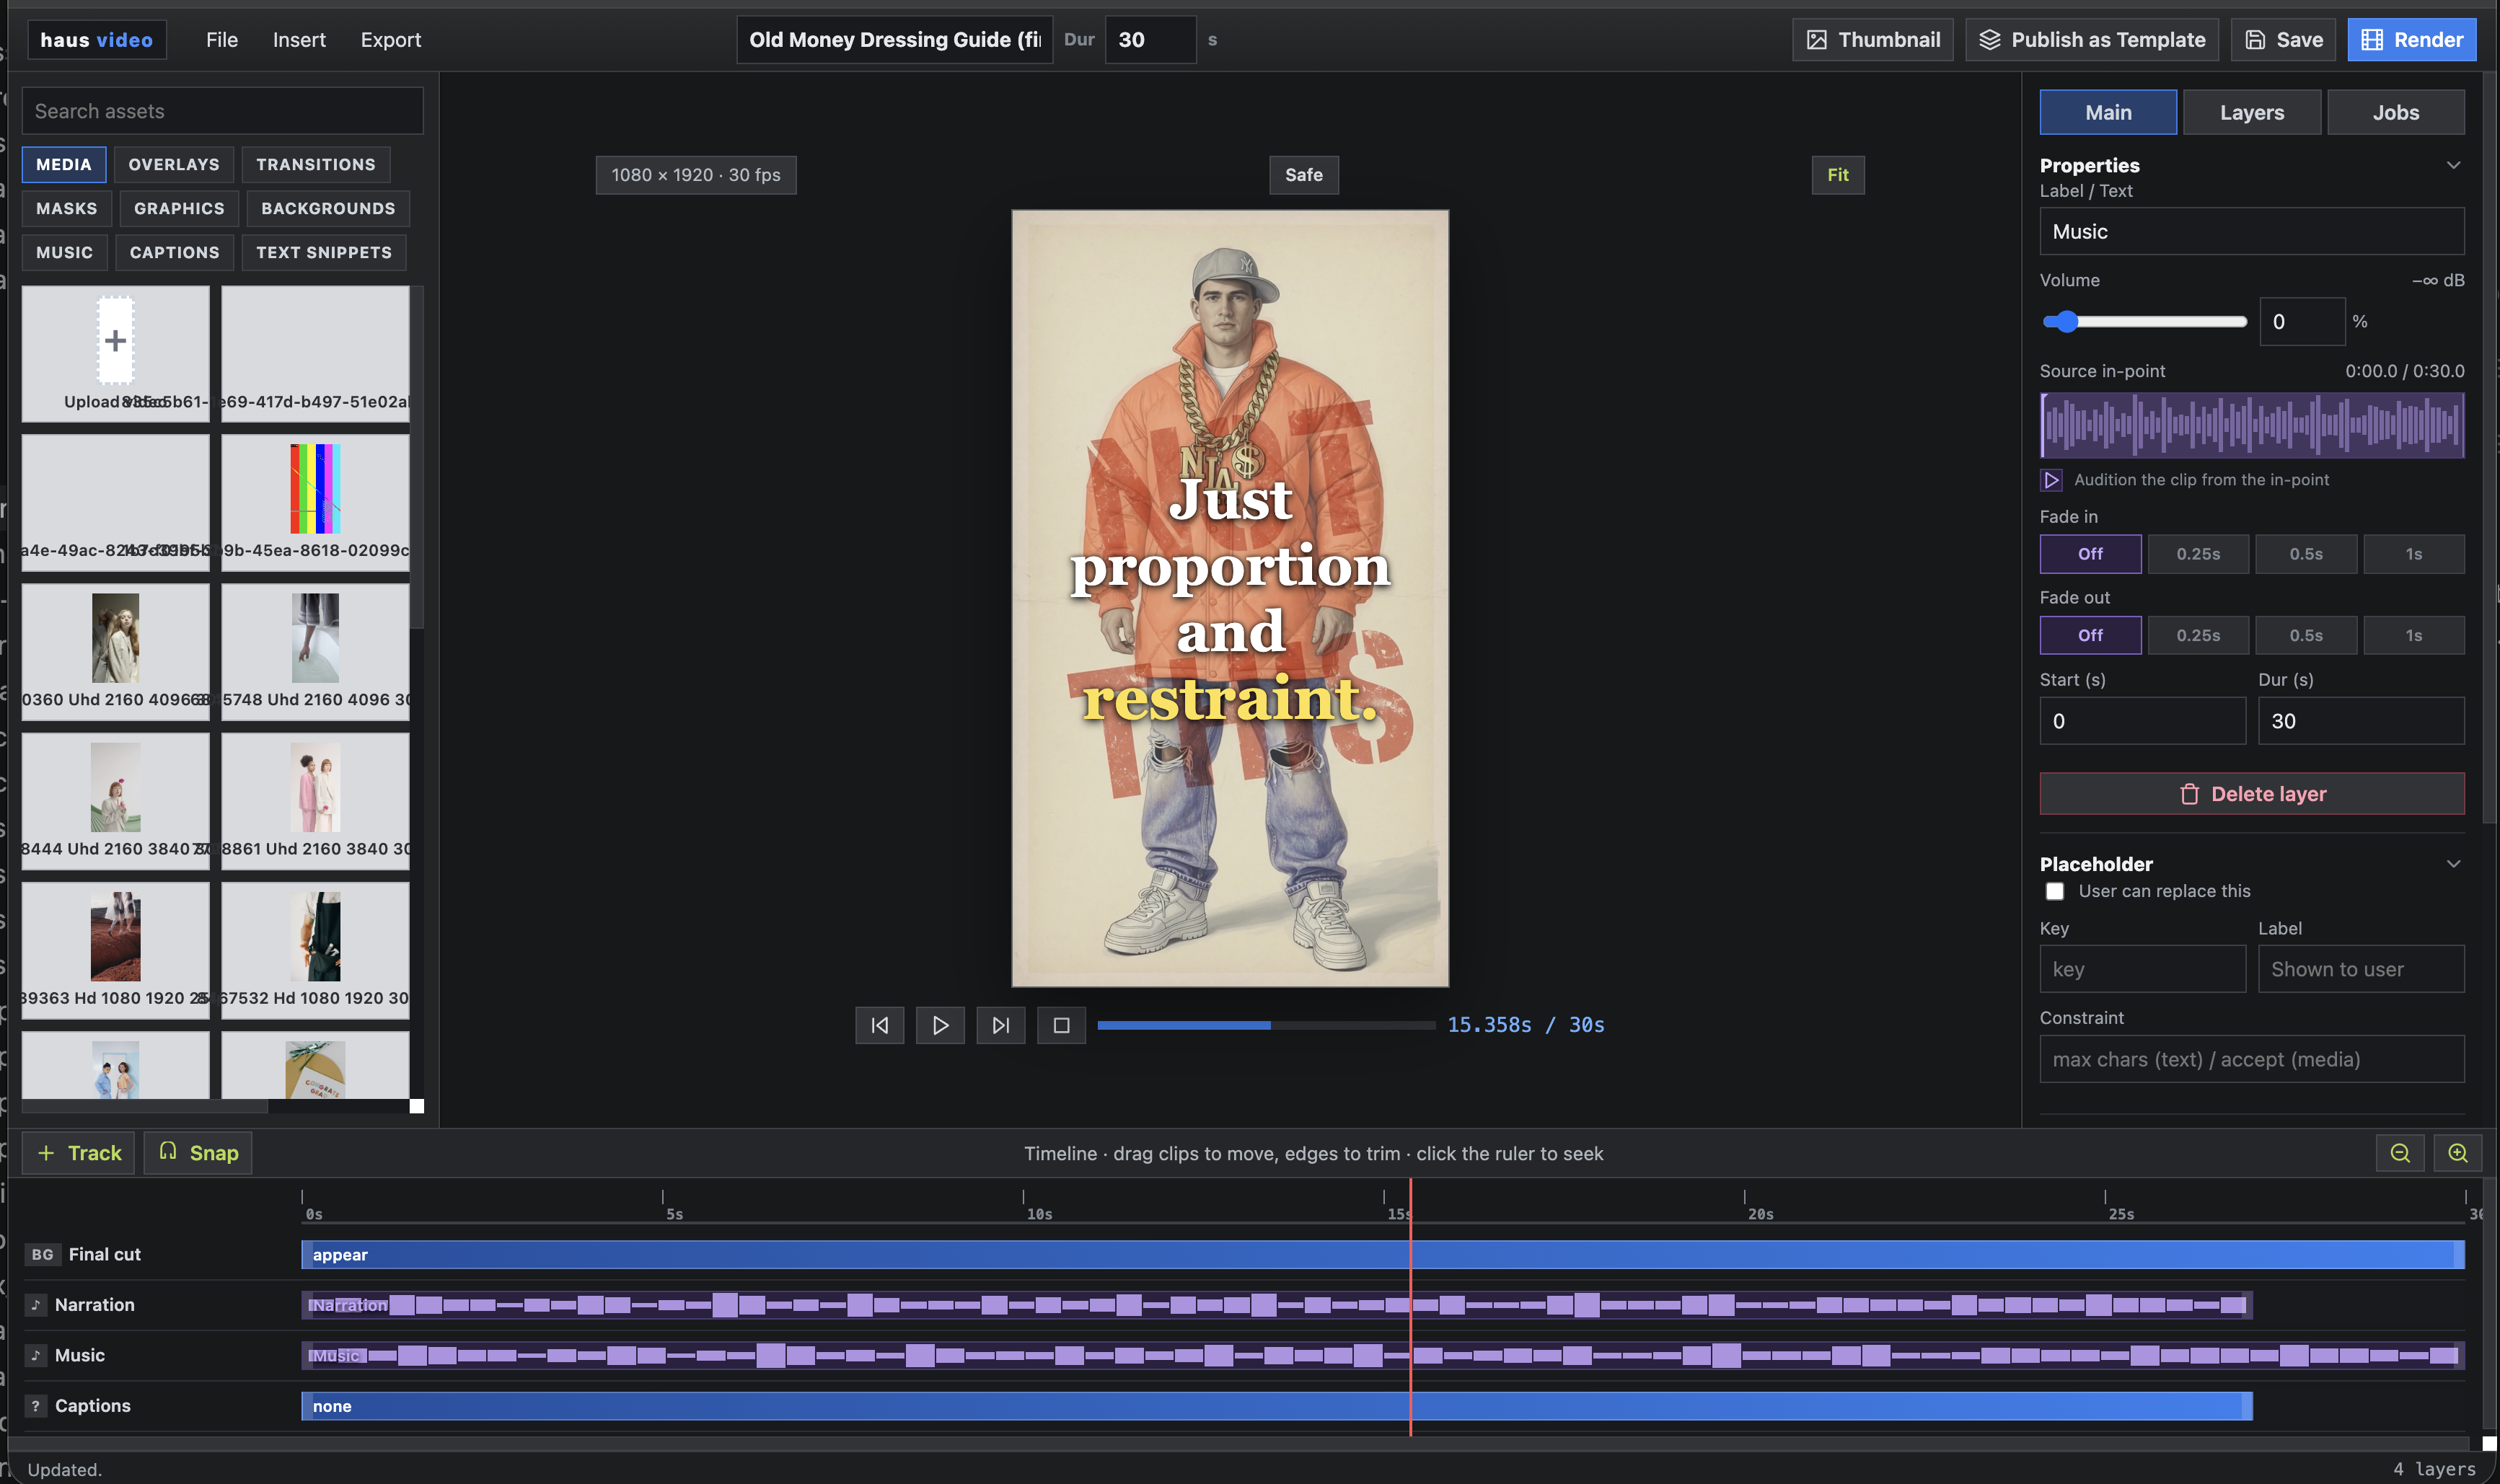Set Fade in to 0.25s

2198,554
